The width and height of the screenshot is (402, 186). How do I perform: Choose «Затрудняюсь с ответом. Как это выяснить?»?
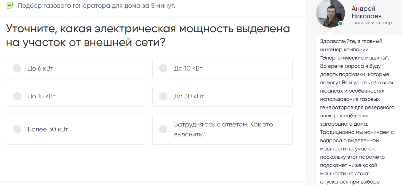163,129
